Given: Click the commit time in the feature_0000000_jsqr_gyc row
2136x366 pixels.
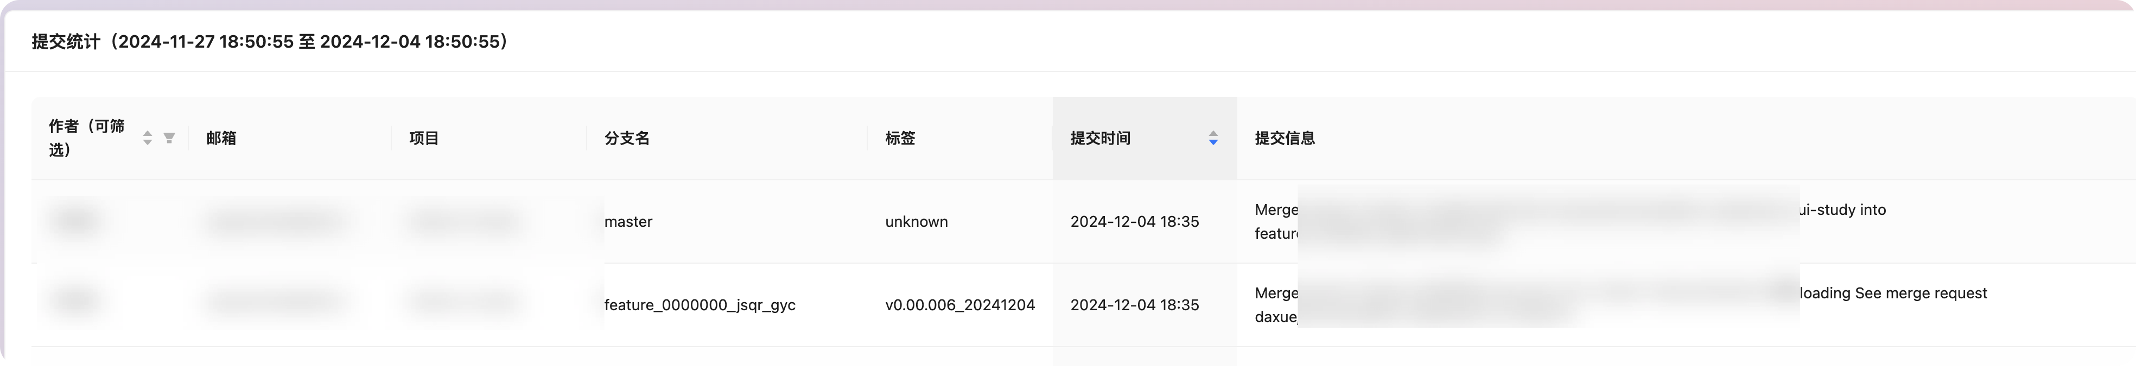Looking at the screenshot, I should (1134, 305).
